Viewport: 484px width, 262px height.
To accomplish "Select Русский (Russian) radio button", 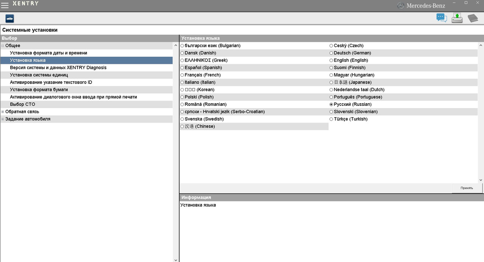I will tap(331, 104).
